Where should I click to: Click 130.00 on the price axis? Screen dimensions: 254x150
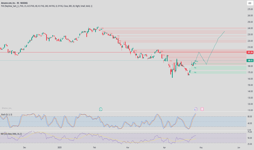[250, 98]
